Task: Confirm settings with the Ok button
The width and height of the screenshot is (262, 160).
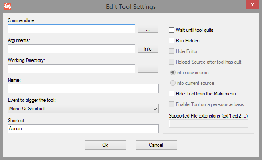Action: point(105,145)
